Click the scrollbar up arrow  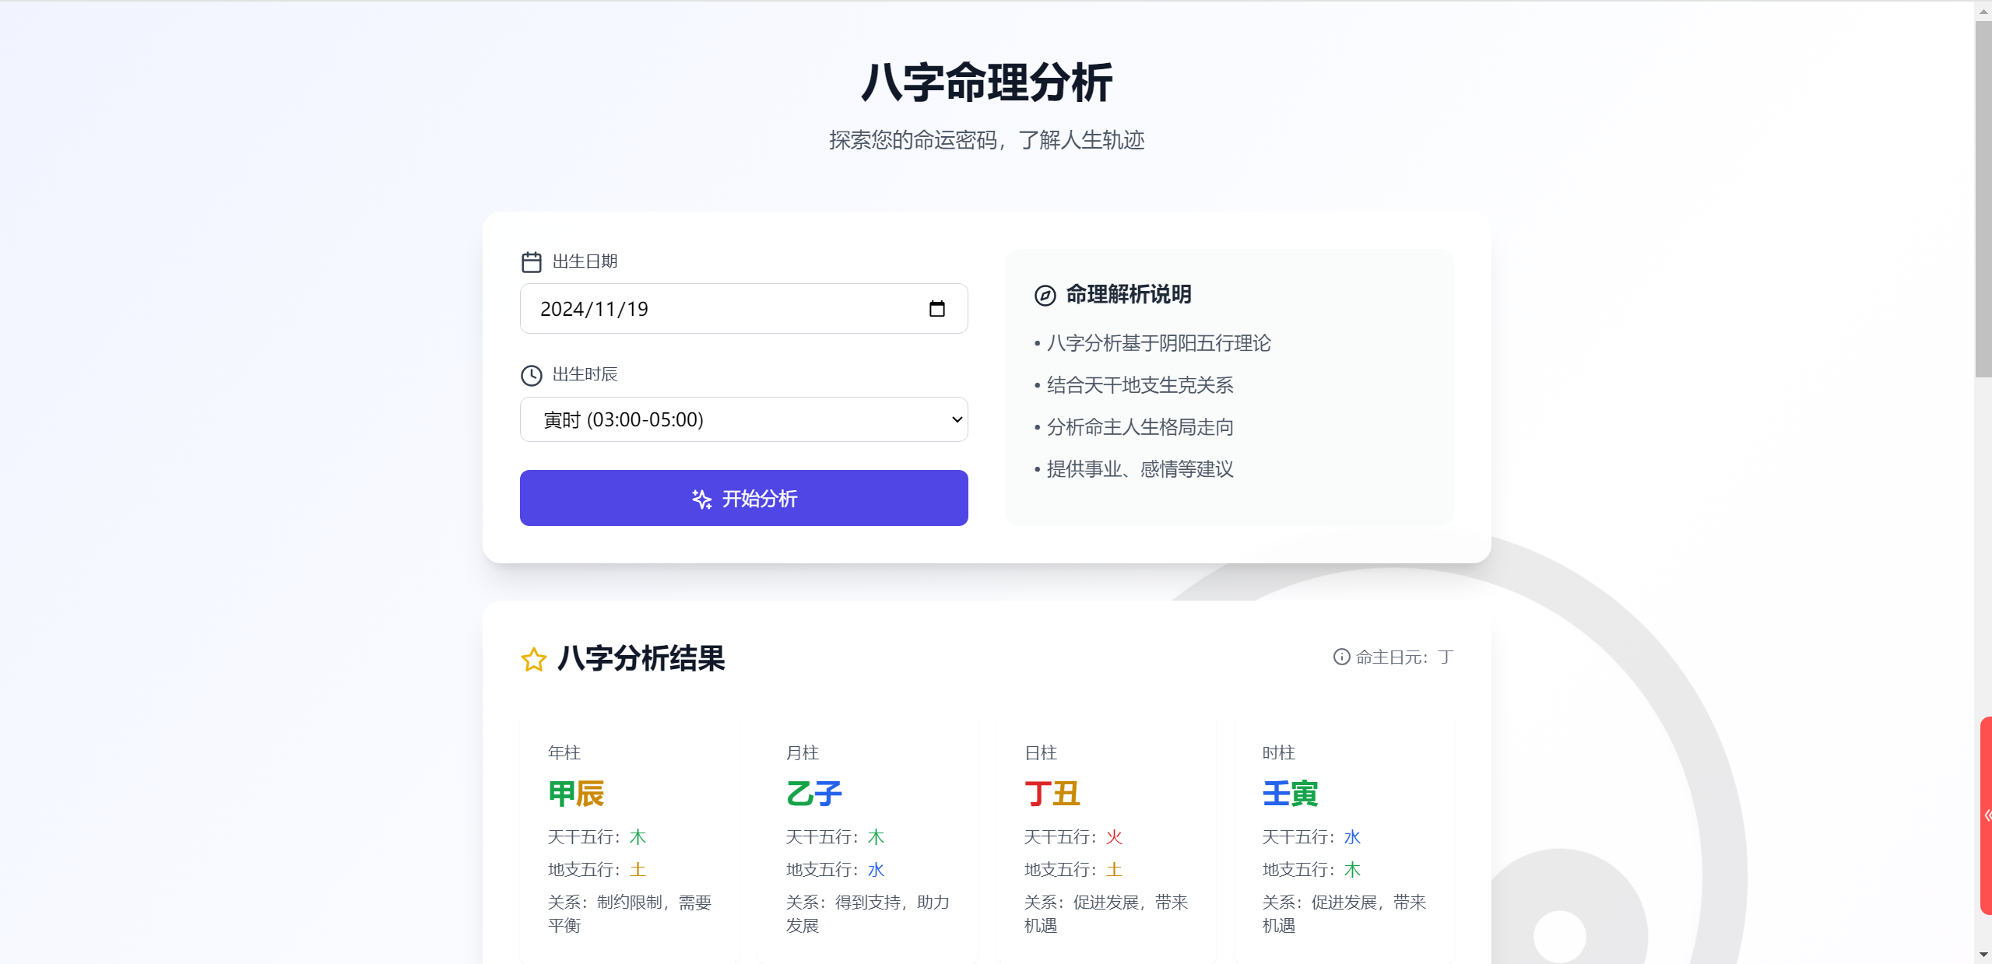pyautogui.click(x=1983, y=11)
